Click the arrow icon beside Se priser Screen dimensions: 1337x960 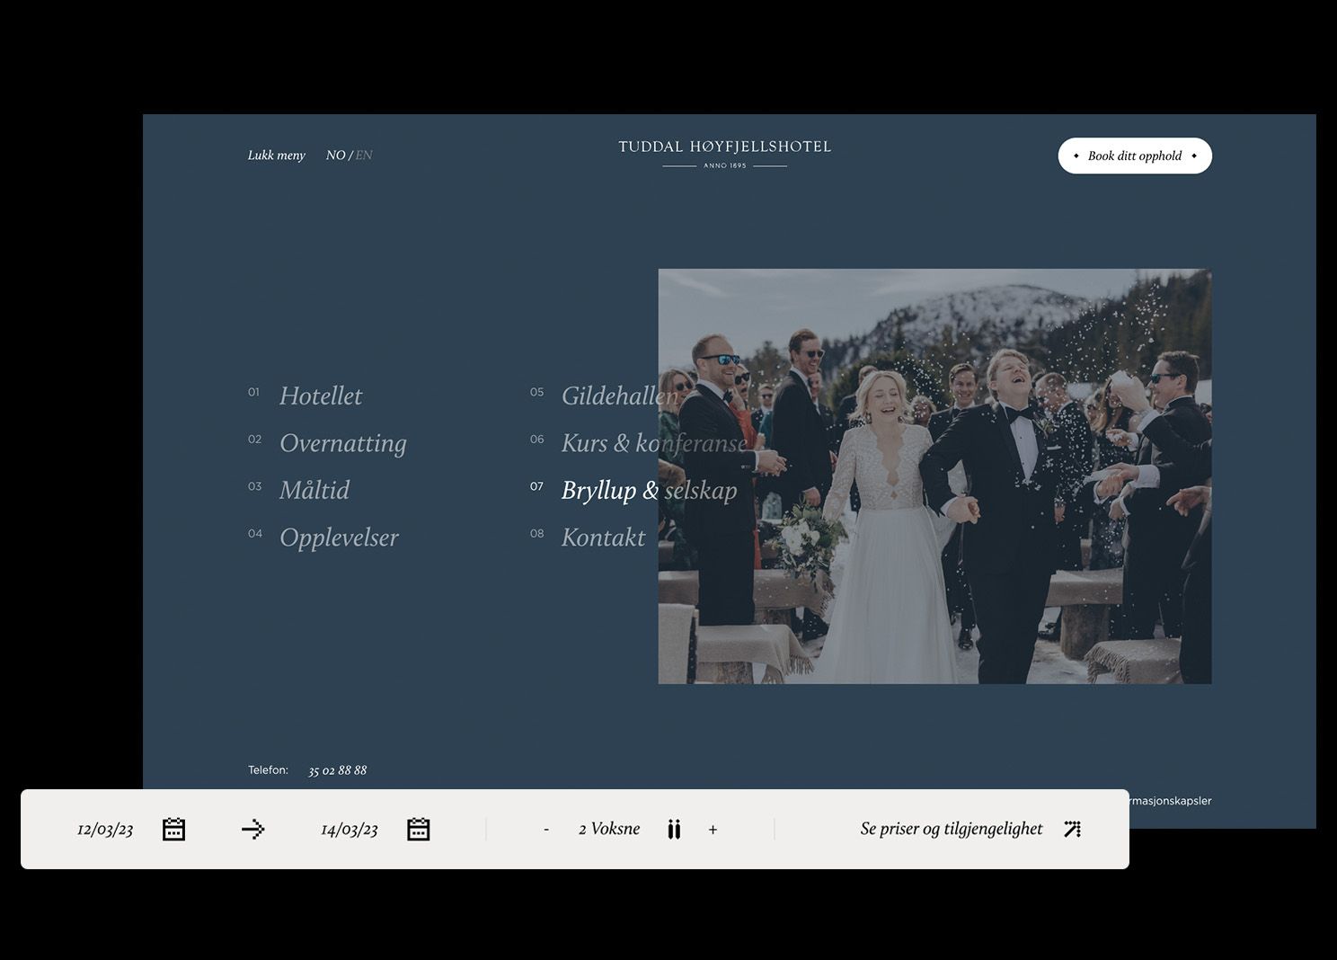click(1072, 829)
